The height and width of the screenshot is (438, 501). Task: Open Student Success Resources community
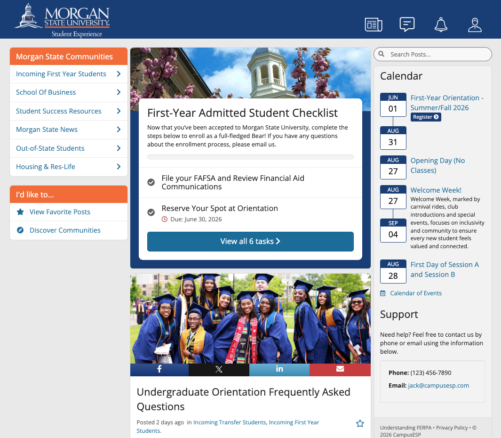click(59, 111)
